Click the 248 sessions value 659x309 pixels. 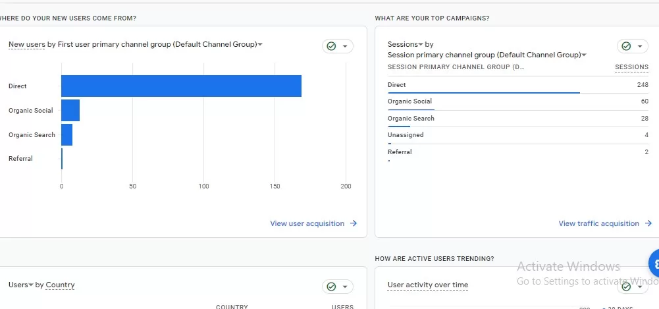pyautogui.click(x=643, y=85)
